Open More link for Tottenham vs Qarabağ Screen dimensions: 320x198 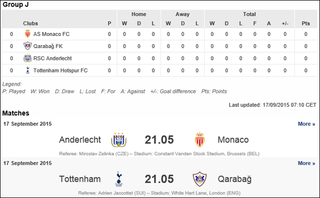click(306, 163)
